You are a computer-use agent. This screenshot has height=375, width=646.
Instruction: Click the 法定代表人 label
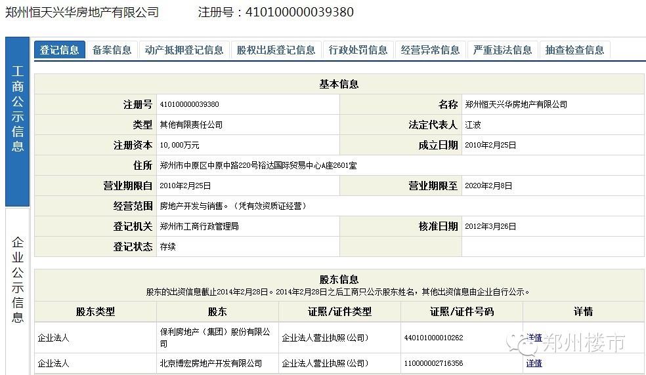pos(433,125)
